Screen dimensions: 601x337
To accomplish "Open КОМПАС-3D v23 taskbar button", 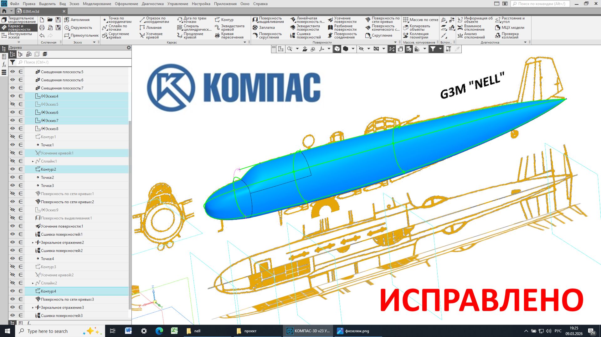I will pos(308,331).
